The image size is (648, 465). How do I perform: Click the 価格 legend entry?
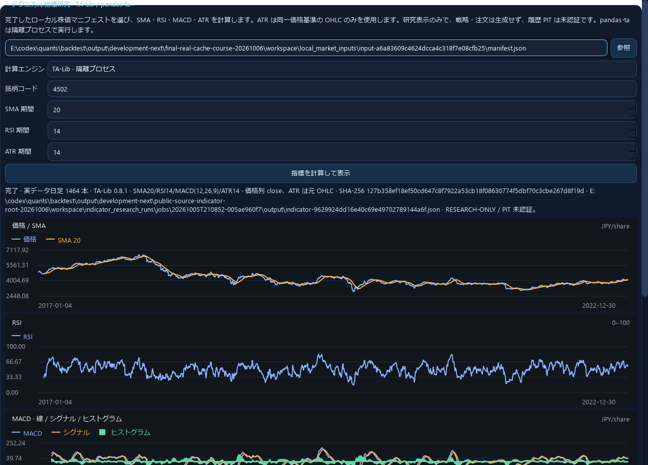point(24,240)
